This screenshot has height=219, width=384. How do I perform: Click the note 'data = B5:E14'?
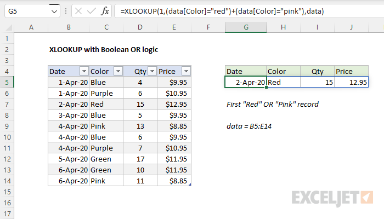(249, 126)
